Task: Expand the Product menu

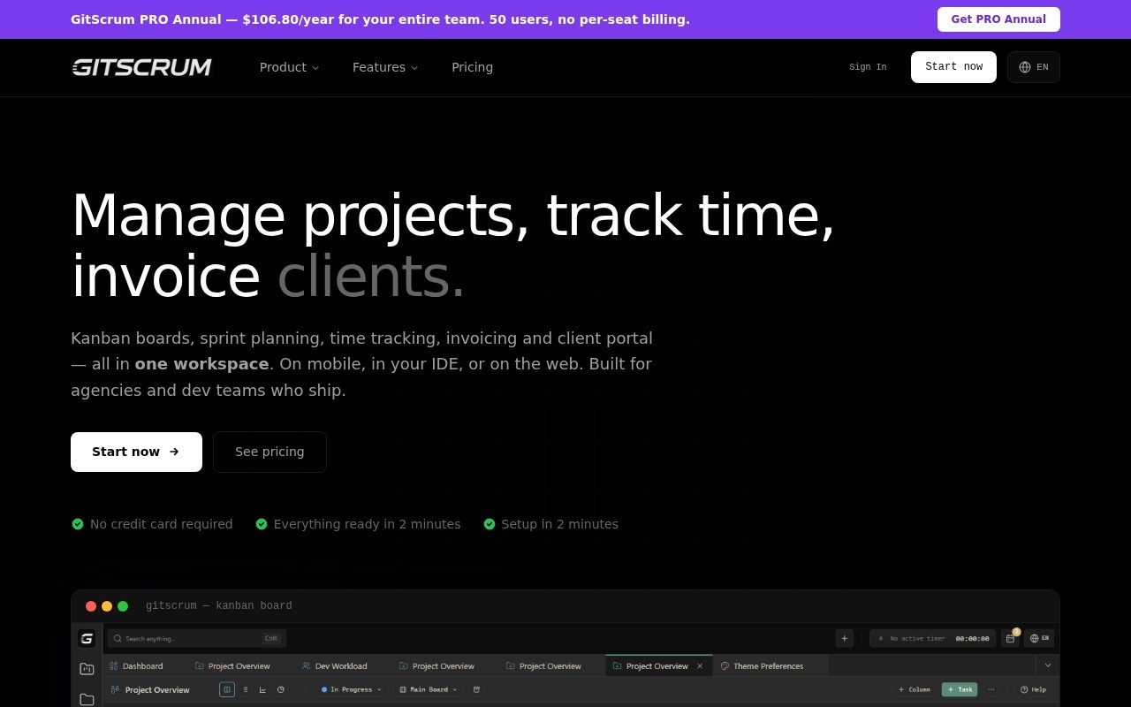Action: [x=290, y=67]
